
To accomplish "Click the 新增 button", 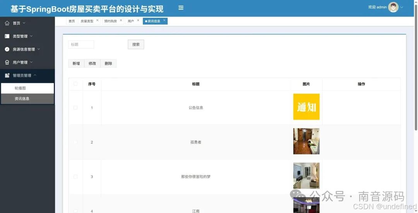I will coord(76,63).
